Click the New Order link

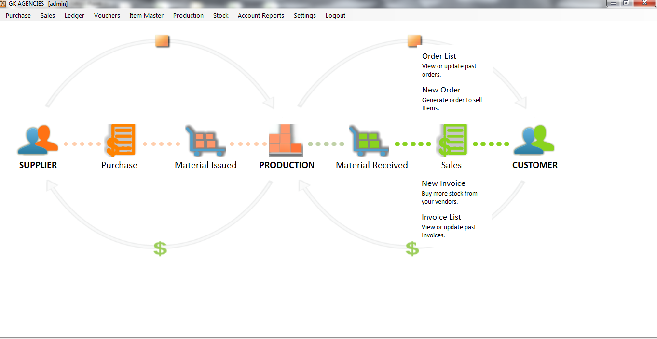coord(441,90)
